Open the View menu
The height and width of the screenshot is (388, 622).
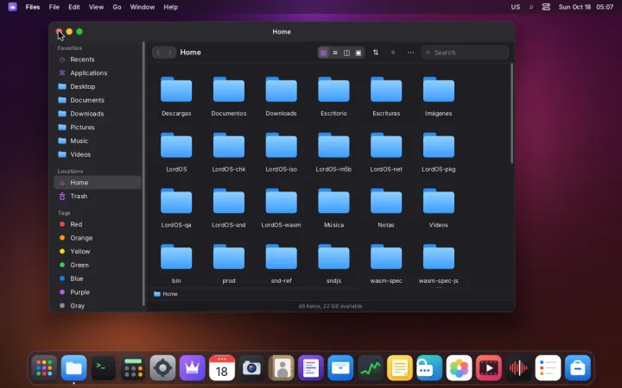click(96, 7)
